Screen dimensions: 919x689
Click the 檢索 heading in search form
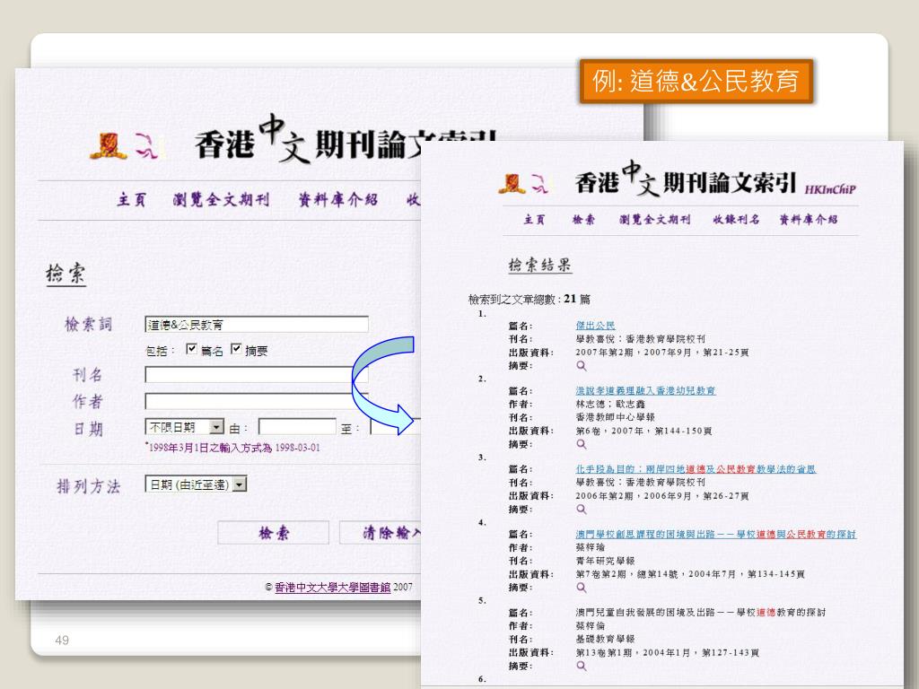(66, 274)
